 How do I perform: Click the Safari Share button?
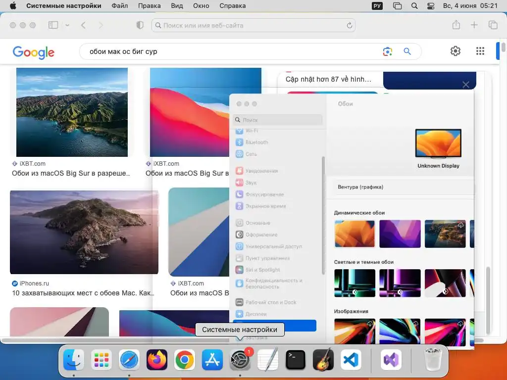pos(456,25)
